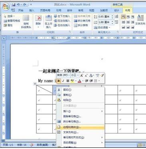Image resolution: width=146 pixels, height=149 pixels.
Task: Save document from the quick access toolbar
Action: pos(14,5)
